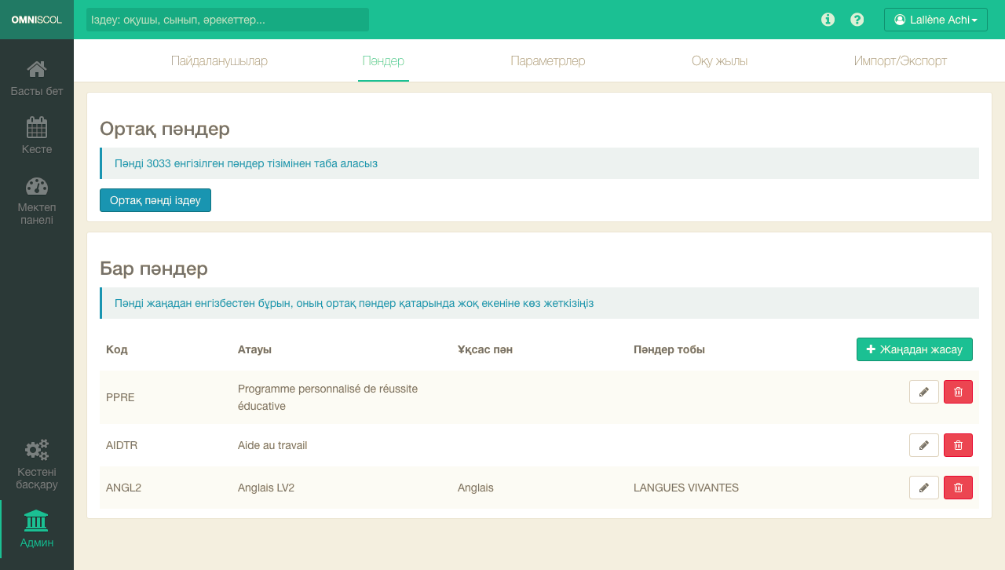Screen dimensions: 1005x570
Task: Edit the AIDTR subject row
Action: click(x=923, y=445)
